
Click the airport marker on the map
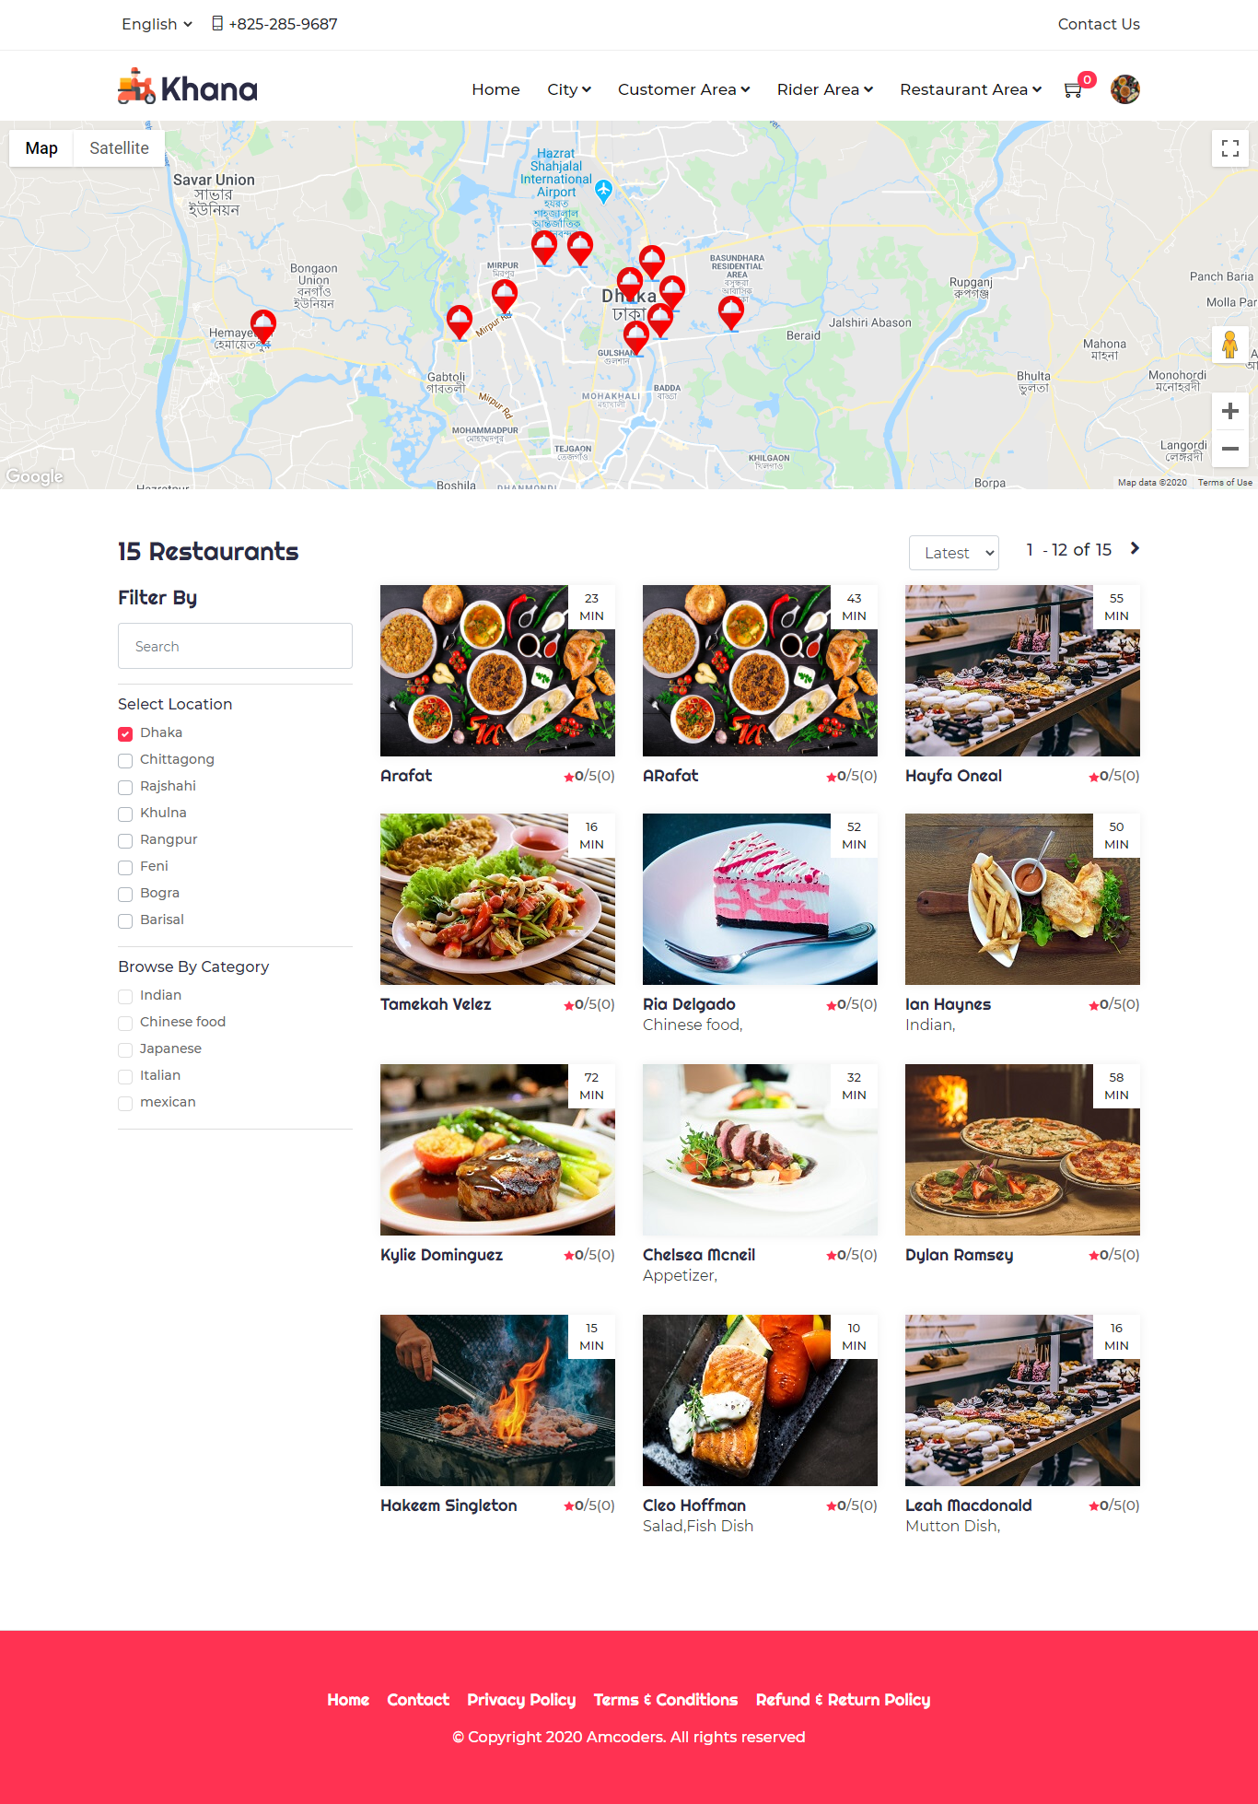pos(603,191)
